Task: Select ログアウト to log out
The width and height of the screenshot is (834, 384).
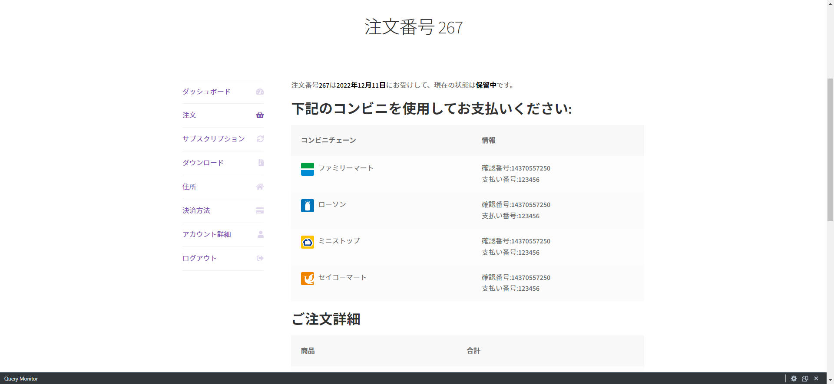Action: (x=199, y=258)
